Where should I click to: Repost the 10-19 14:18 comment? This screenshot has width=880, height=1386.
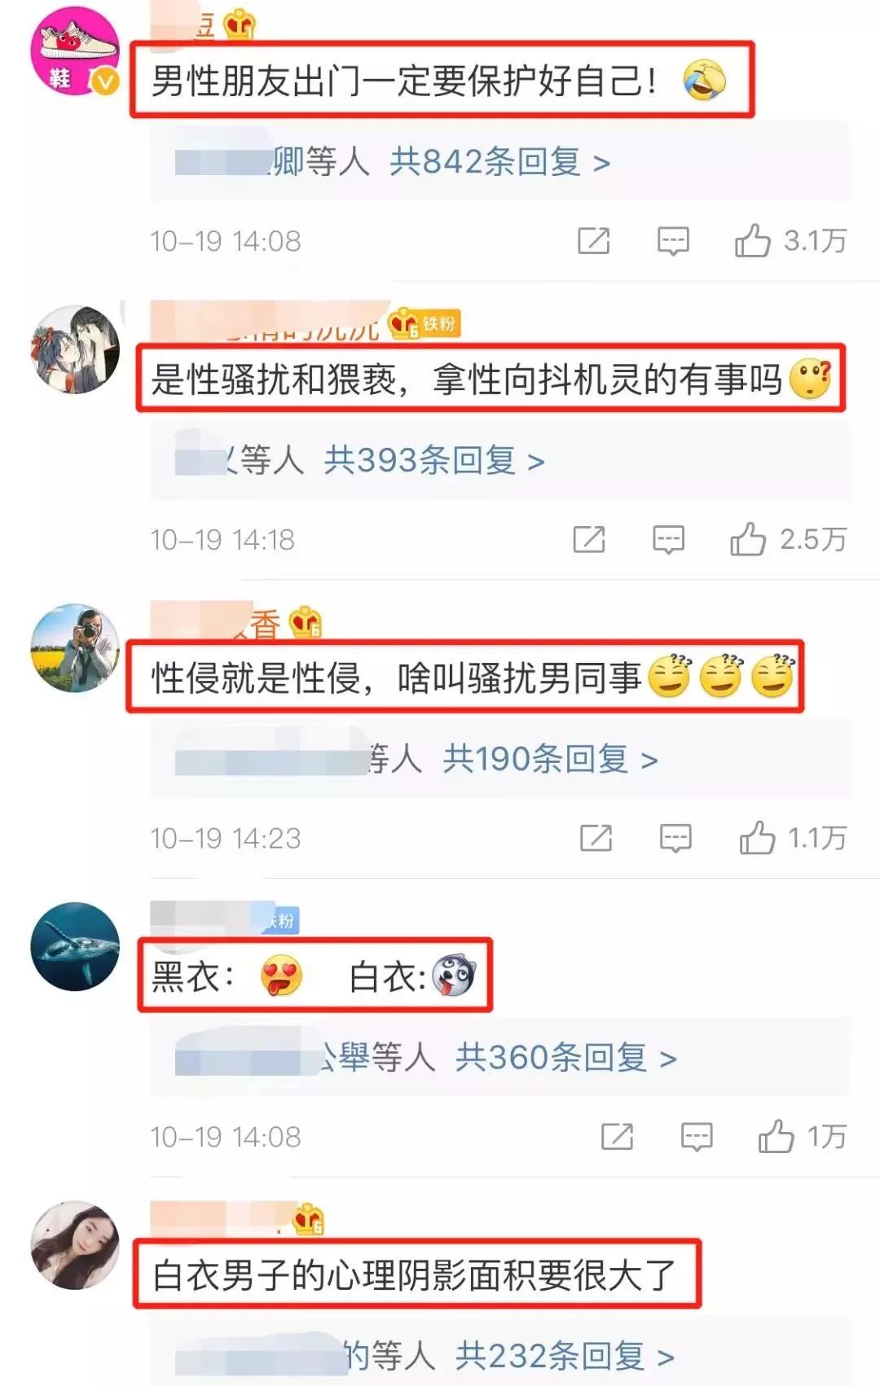point(589,539)
